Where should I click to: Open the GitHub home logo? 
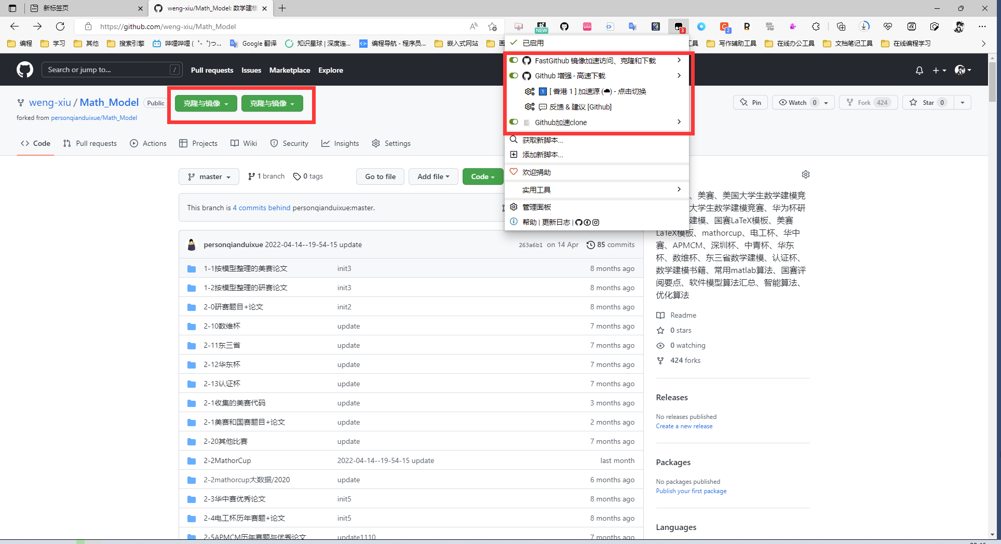pos(24,70)
